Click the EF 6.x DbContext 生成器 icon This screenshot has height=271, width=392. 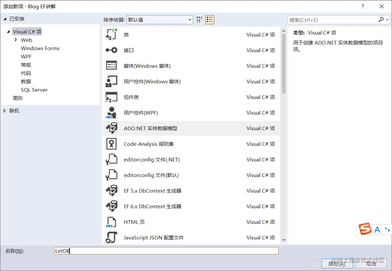pyautogui.click(x=111, y=206)
